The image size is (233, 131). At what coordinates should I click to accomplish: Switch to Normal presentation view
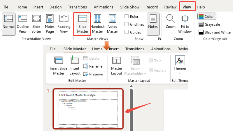pyautogui.click(x=8, y=24)
